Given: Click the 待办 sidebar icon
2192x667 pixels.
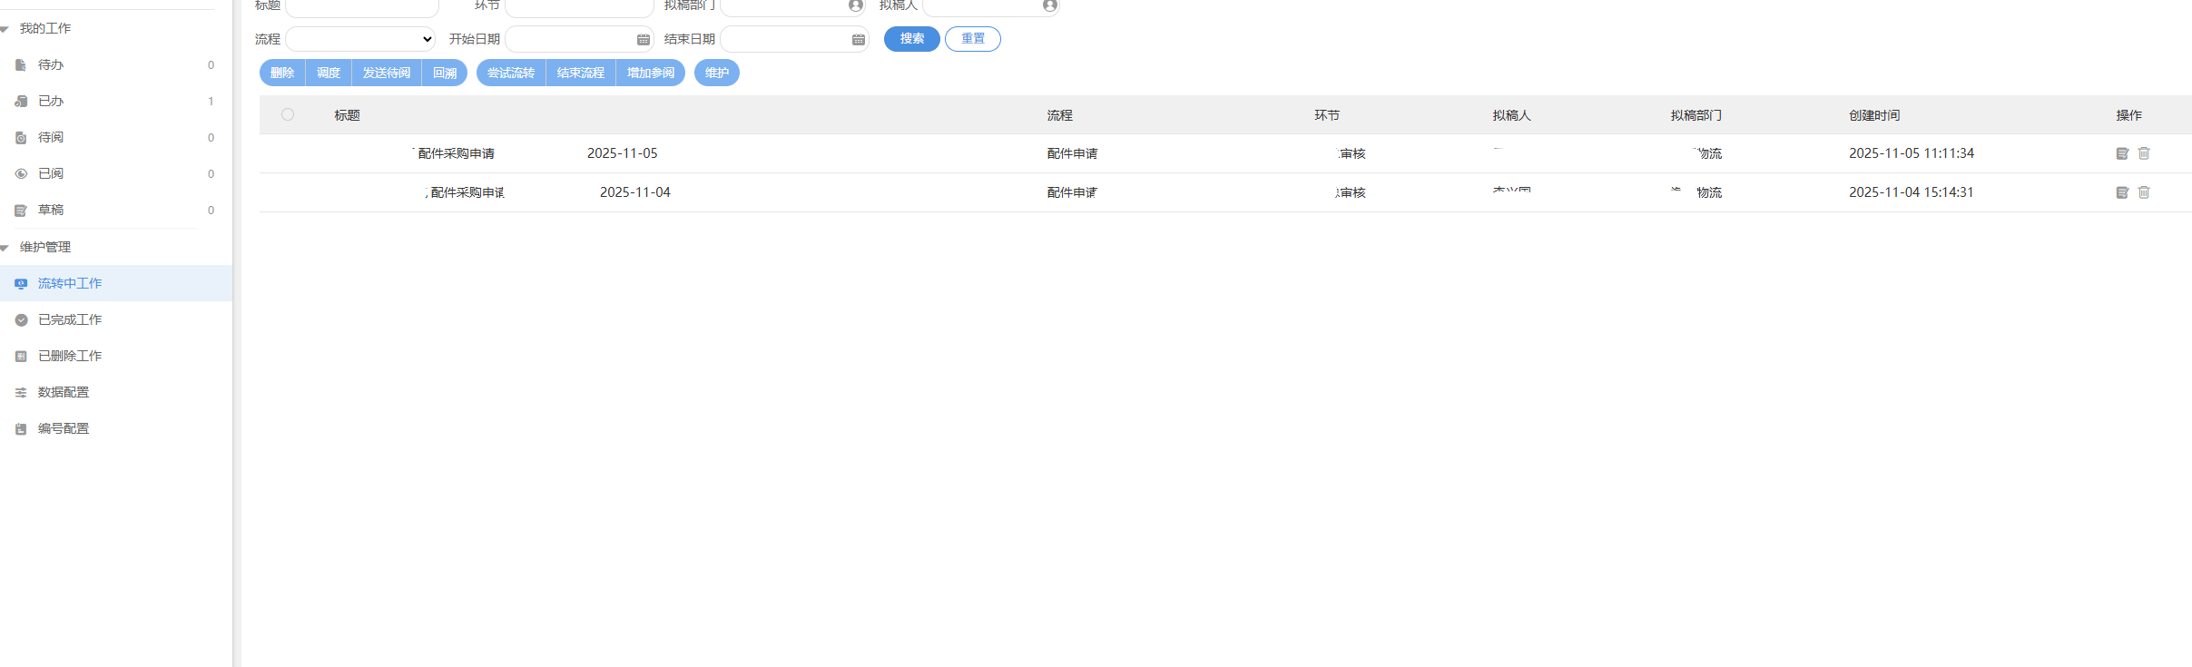Looking at the screenshot, I should tap(21, 65).
